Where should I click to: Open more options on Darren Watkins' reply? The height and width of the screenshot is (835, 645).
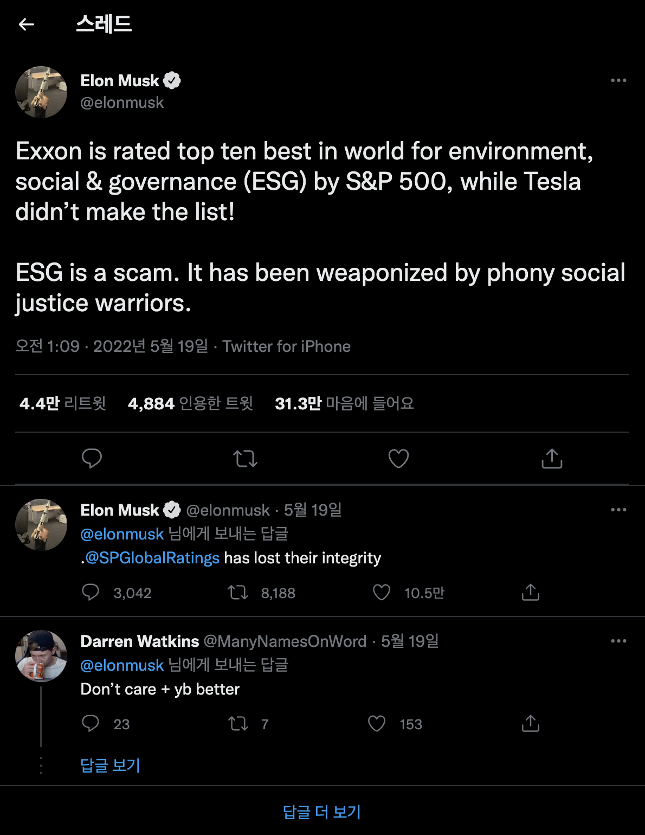618,641
